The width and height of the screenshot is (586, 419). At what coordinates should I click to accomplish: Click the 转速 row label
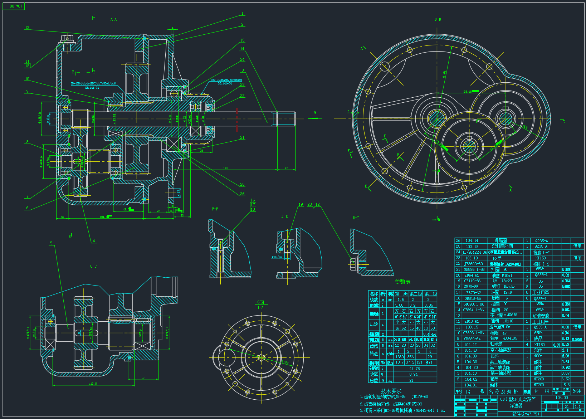click(x=374, y=354)
